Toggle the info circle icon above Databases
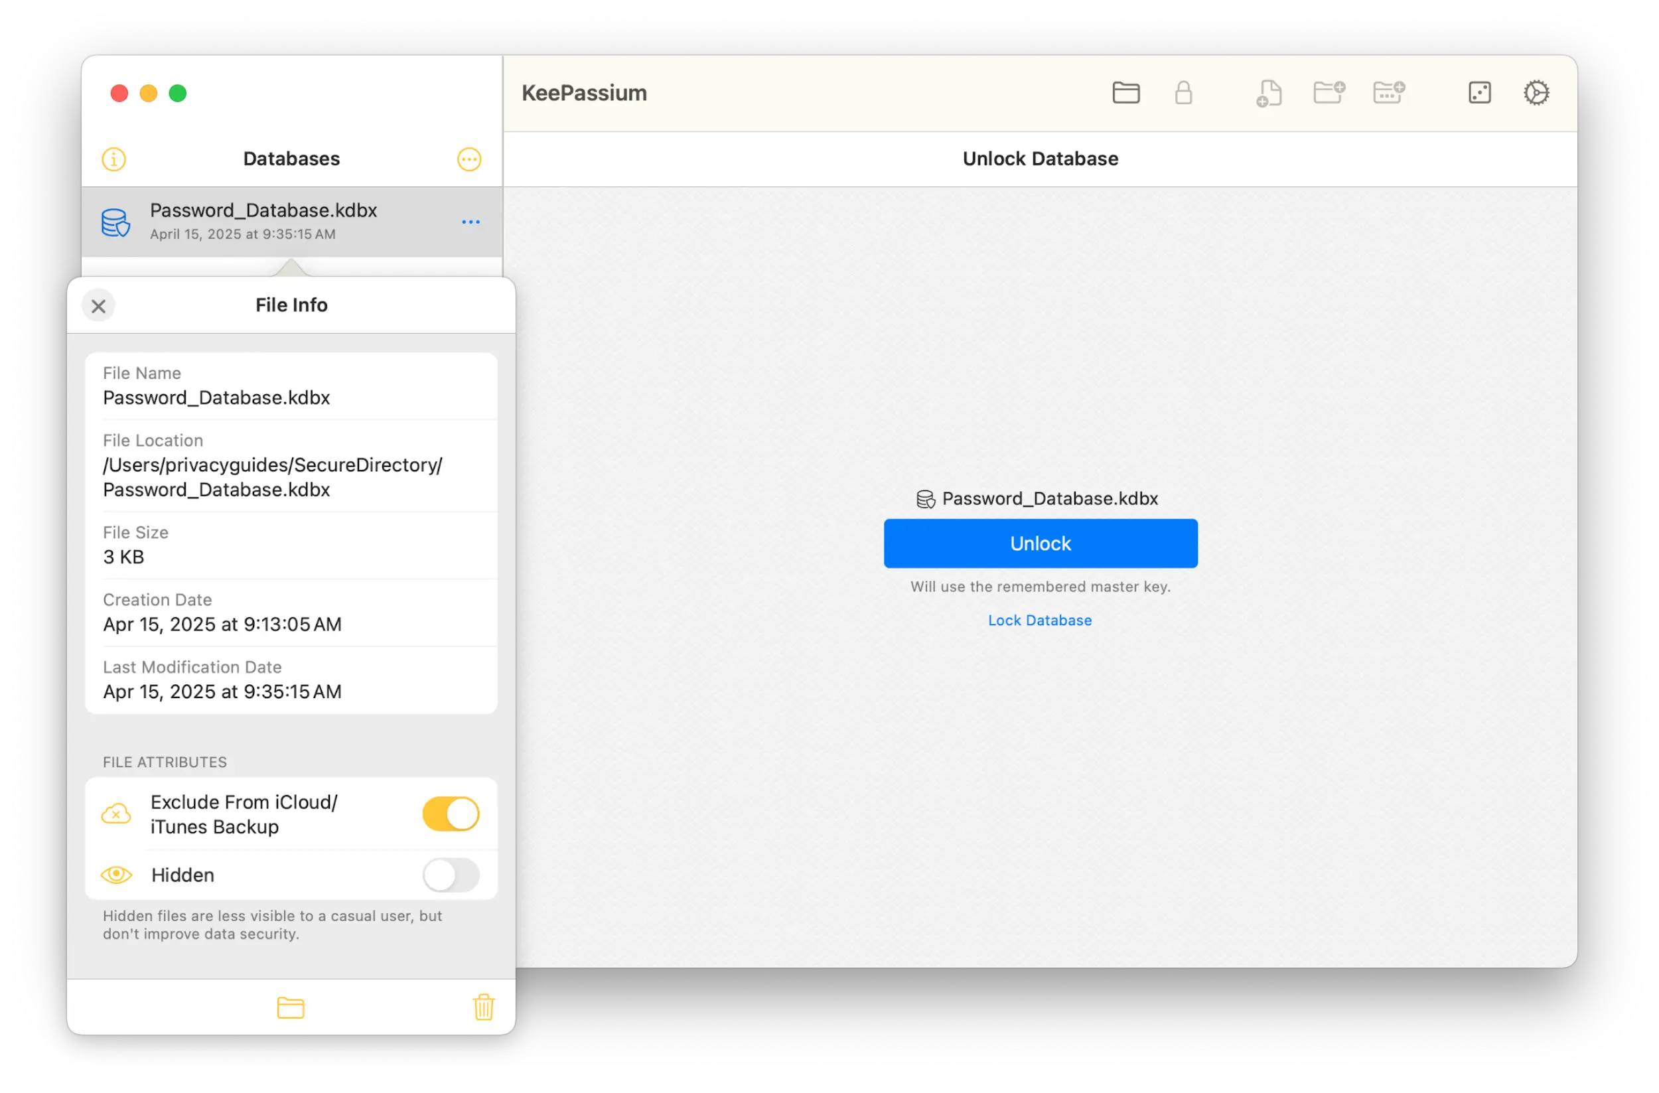The height and width of the screenshot is (1093, 1659). [113, 159]
